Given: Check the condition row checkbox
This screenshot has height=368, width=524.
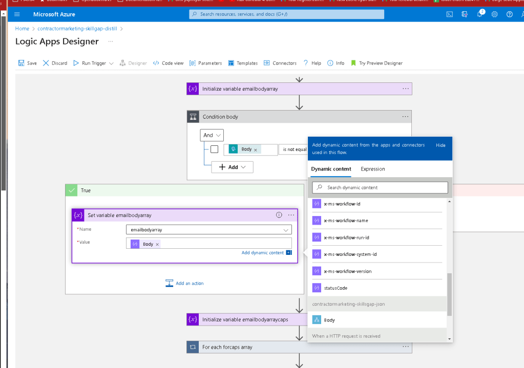Looking at the screenshot, I should pos(215,149).
